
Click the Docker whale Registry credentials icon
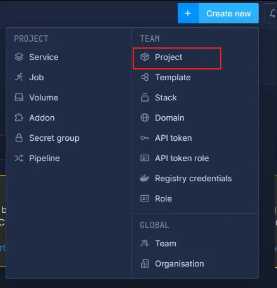coord(145,178)
